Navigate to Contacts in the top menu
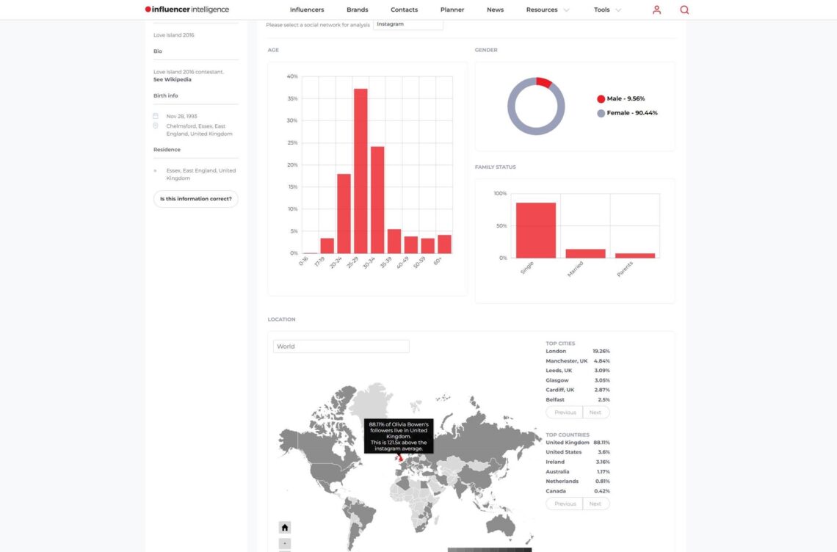 (404, 10)
